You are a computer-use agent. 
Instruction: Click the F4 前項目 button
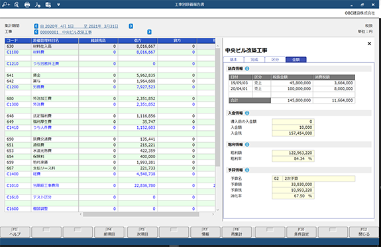(109, 232)
